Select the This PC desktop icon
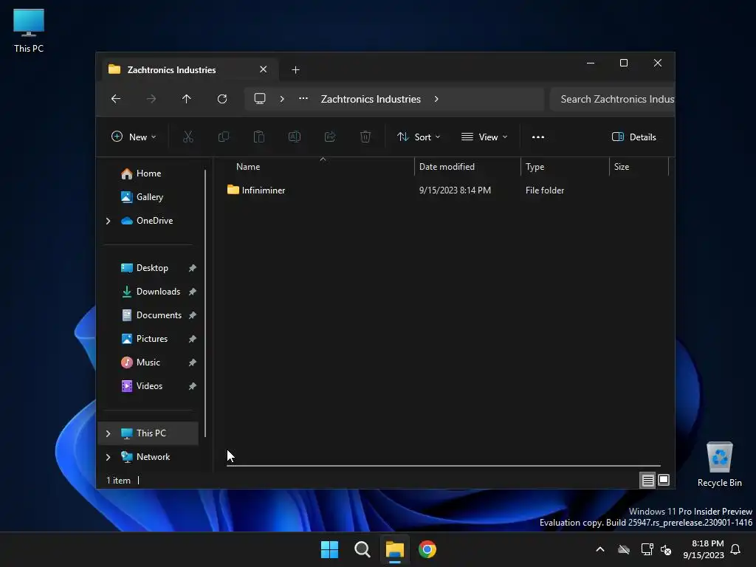The height and width of the screenshot is (567, 756). (29, 30)
